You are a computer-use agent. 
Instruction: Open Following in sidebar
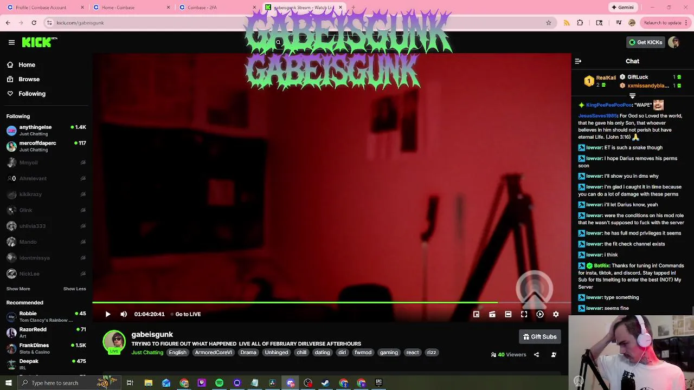pos(27,94)
